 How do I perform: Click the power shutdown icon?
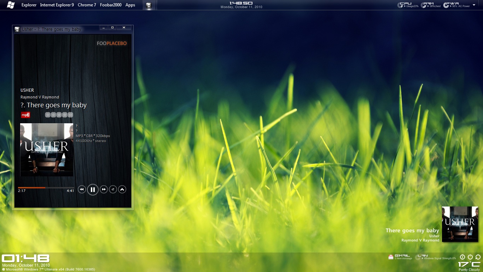(470, 257)
